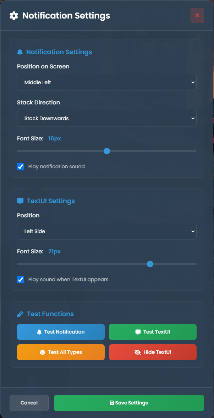
Task: Close the settings panel with red X
Action: point(197,15)
